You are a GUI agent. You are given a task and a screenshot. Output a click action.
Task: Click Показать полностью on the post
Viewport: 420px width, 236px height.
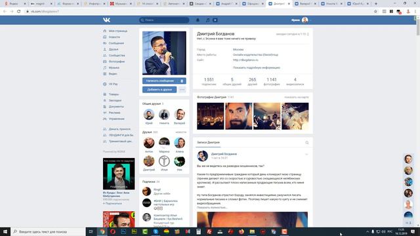pyautogui.click(x=212, y=208)
